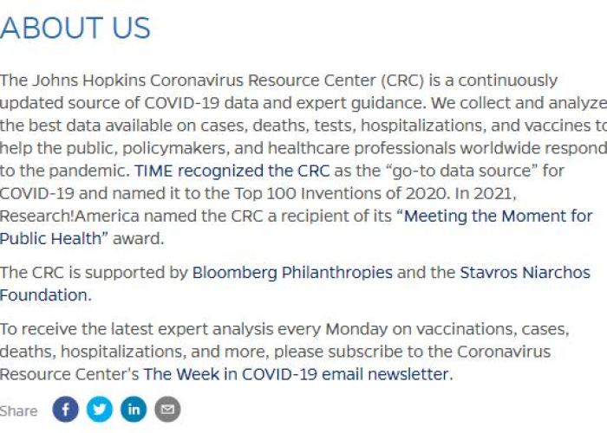The image size is (607, 433).
Task: Click the 'Research!America' text
Action: click(x=69, y=216)
